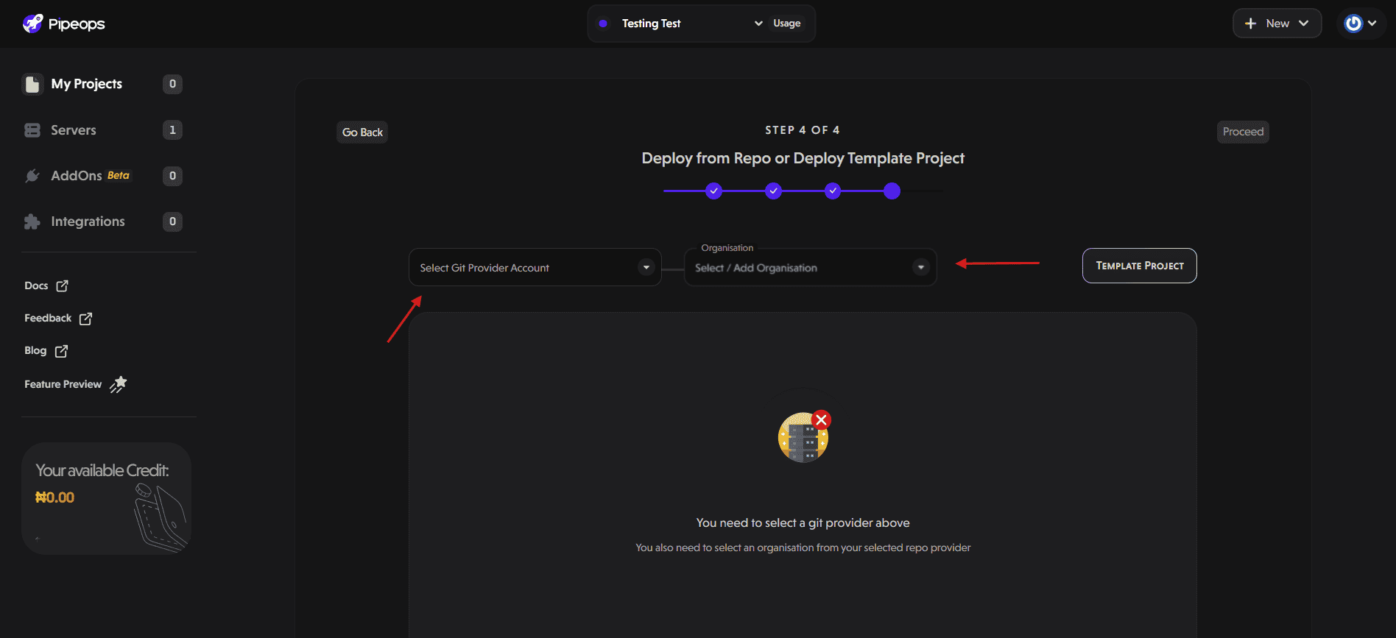Open Select Git Provider Account dropdown
1396x638 pixels.
tap(535, 268)
